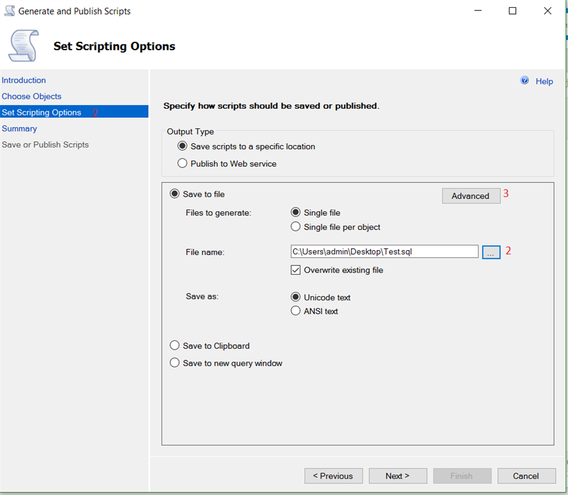Select Save to Clipboard option
This screenshot has height=495, width=568.
pos(175,346)
